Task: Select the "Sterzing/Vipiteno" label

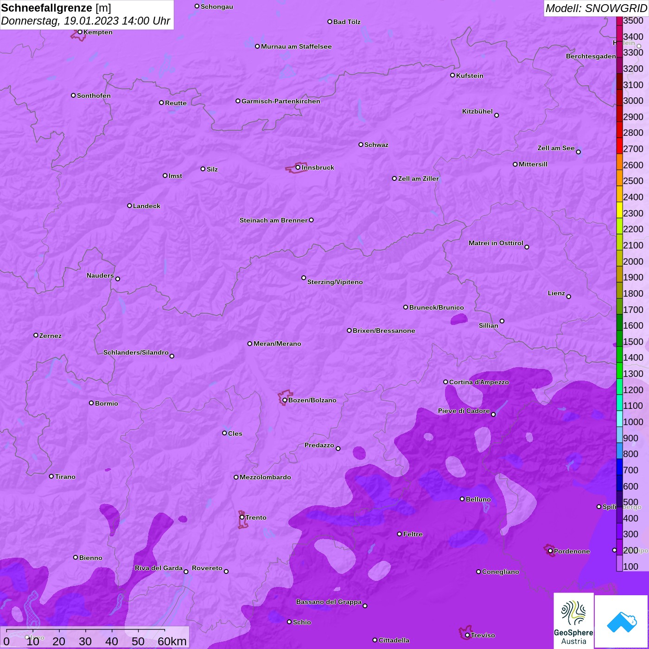Action: click(335, 282)
